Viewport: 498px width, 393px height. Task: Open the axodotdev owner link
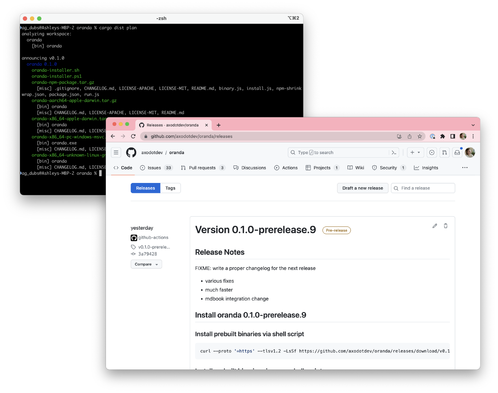[152, 153]
